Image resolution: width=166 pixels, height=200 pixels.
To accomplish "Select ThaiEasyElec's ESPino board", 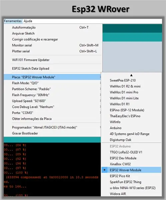I will click(x=131, y=116).
